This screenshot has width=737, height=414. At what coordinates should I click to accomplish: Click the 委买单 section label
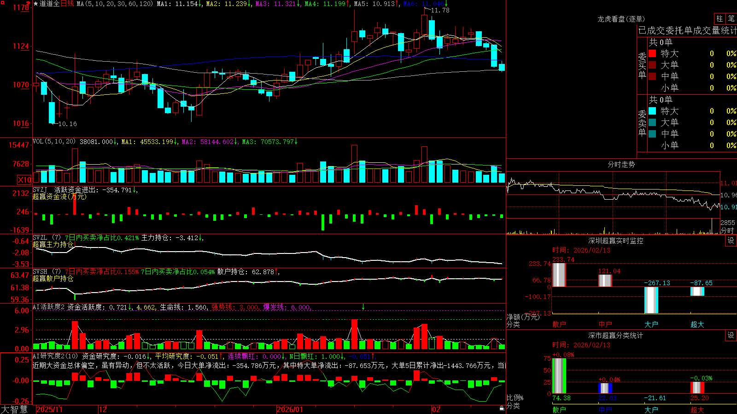pos(642,65)
